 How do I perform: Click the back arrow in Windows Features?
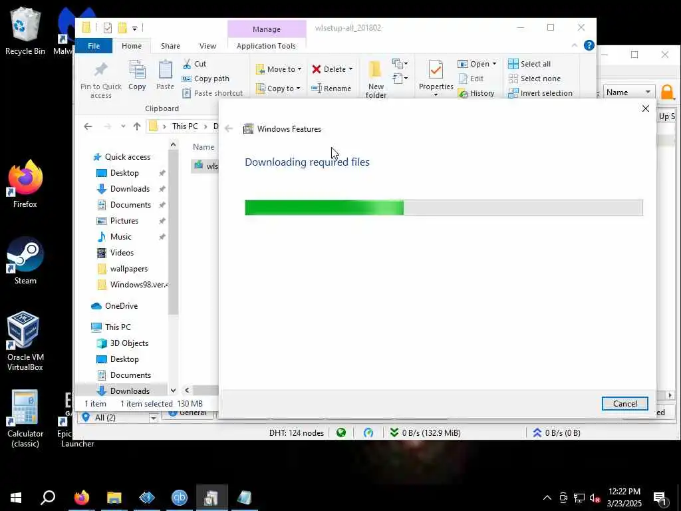[x=229, y=128]
